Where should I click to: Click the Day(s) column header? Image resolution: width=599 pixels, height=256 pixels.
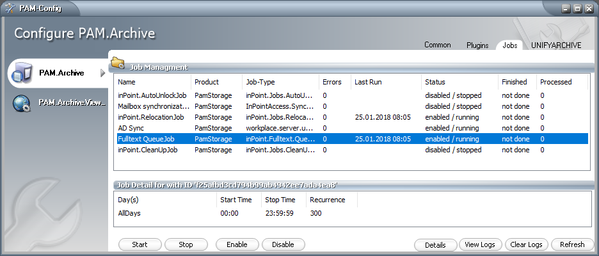pyautogui.click(x=165, y=200)
